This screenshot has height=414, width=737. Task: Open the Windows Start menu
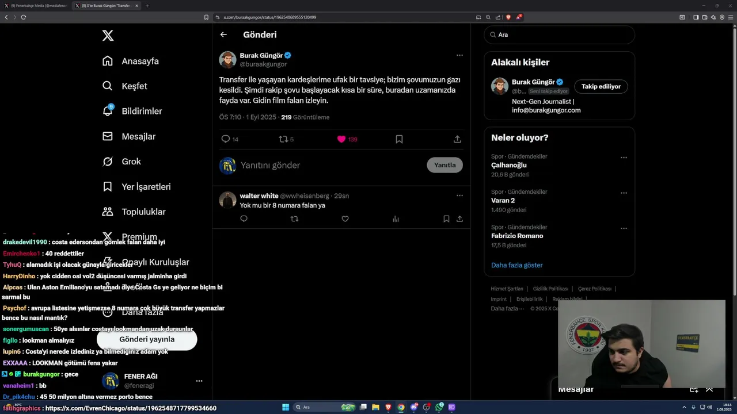(x=286, y=407)
